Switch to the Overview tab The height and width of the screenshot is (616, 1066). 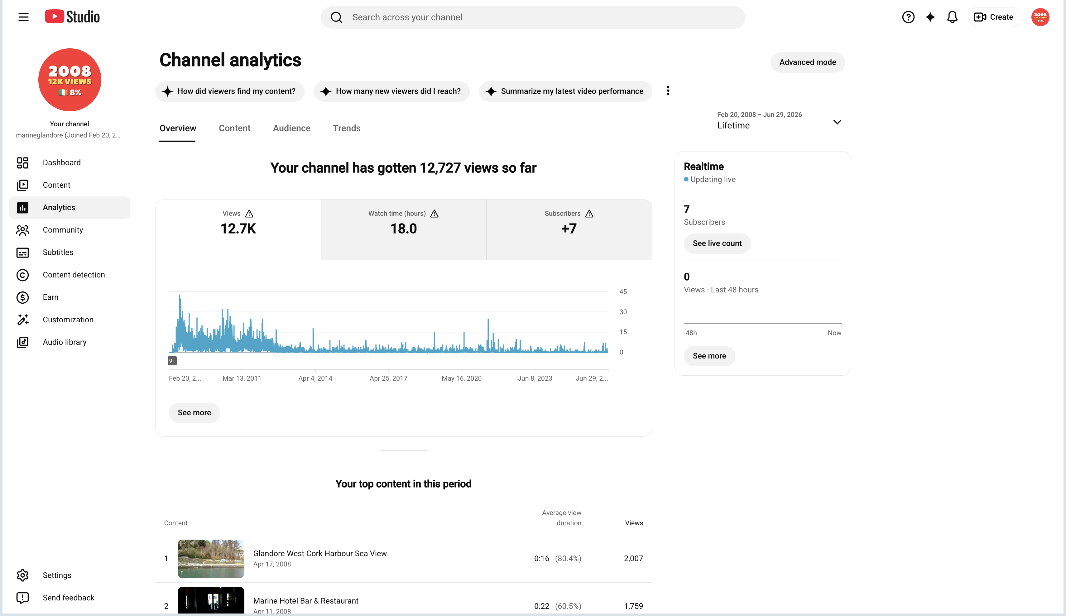click(x=178, y=128)
